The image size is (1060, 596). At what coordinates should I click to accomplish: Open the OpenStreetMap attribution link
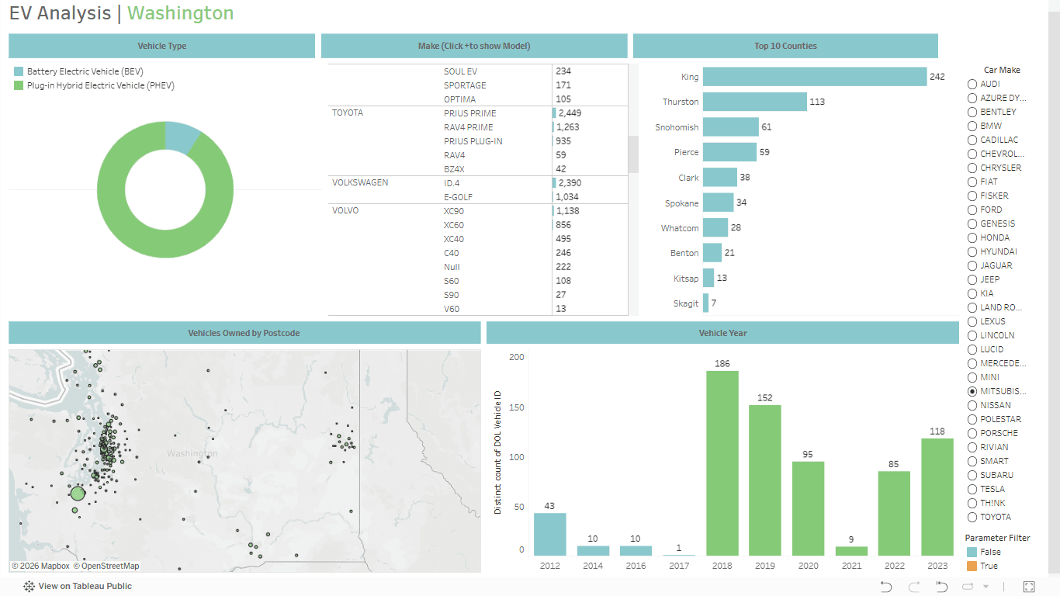pyautogui.click(x=106, y=567)
